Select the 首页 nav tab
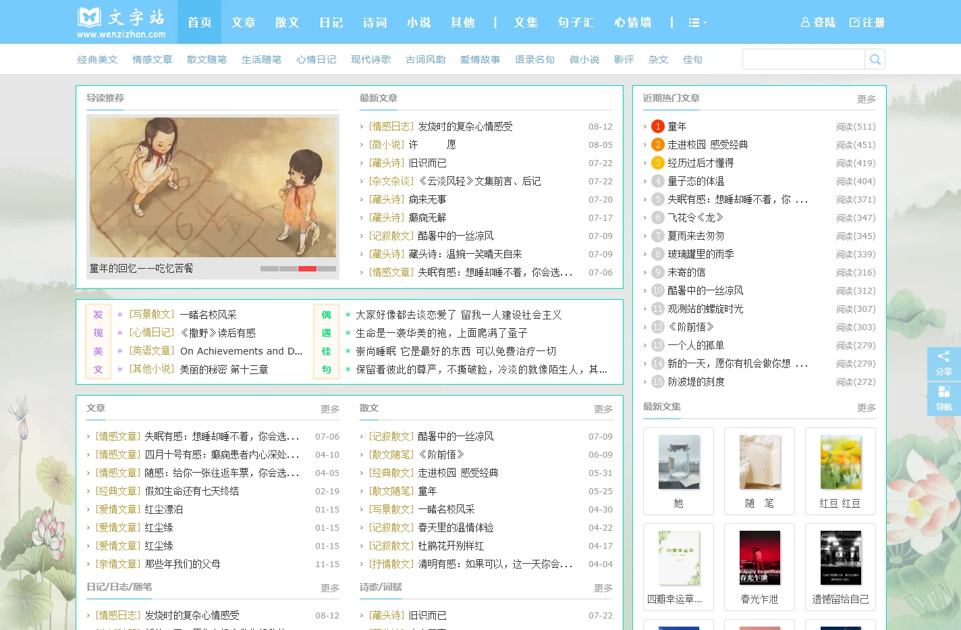The height and width of the screenshot is (630, 961). [200, 22]
